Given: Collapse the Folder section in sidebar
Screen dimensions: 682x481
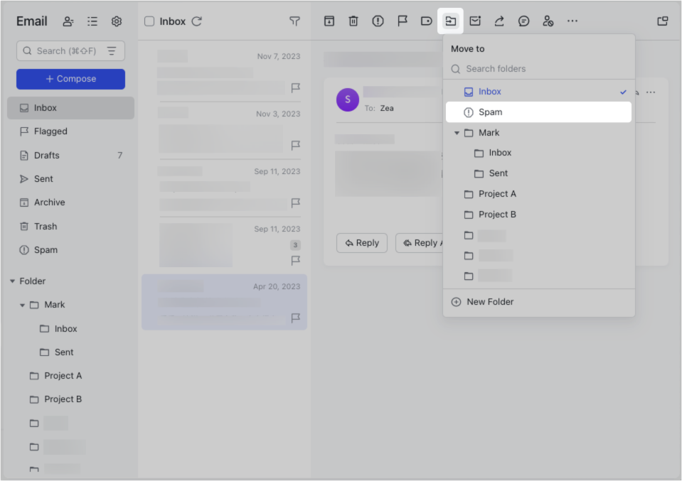Looking at the screenshot, I should coord(12,281).
